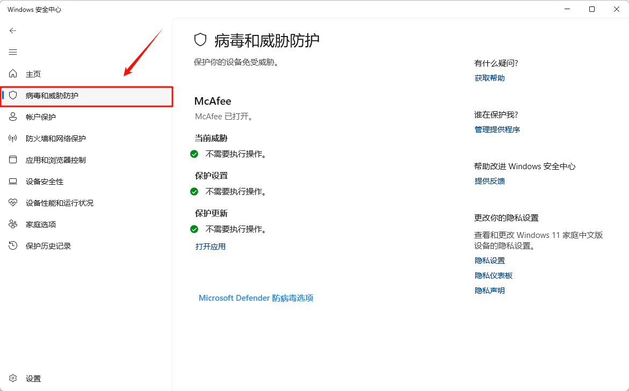This screenshot has height=391, width=629.
Task: Open the 隐私仪表板 link
Action: point(494,276)
